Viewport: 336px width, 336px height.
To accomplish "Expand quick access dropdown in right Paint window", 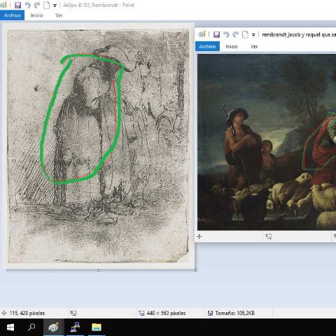I will point(253,35).
